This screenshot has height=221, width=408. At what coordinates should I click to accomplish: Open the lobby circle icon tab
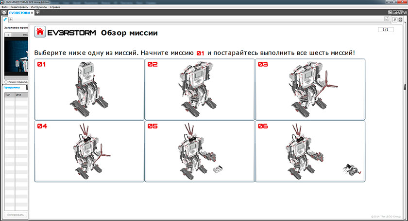[x=4, y=13]
